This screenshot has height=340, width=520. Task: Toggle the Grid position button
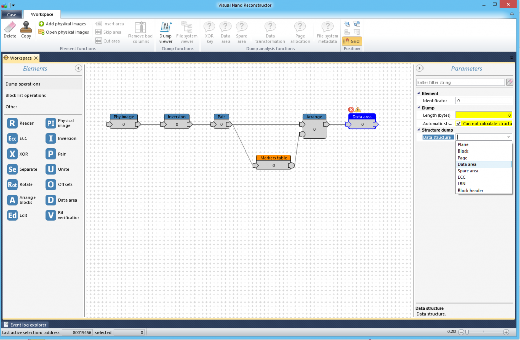352,41
